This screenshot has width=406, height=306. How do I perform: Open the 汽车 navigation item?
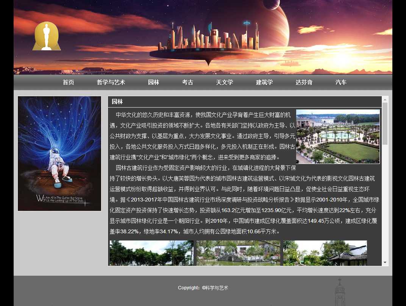tap(341, 82)
